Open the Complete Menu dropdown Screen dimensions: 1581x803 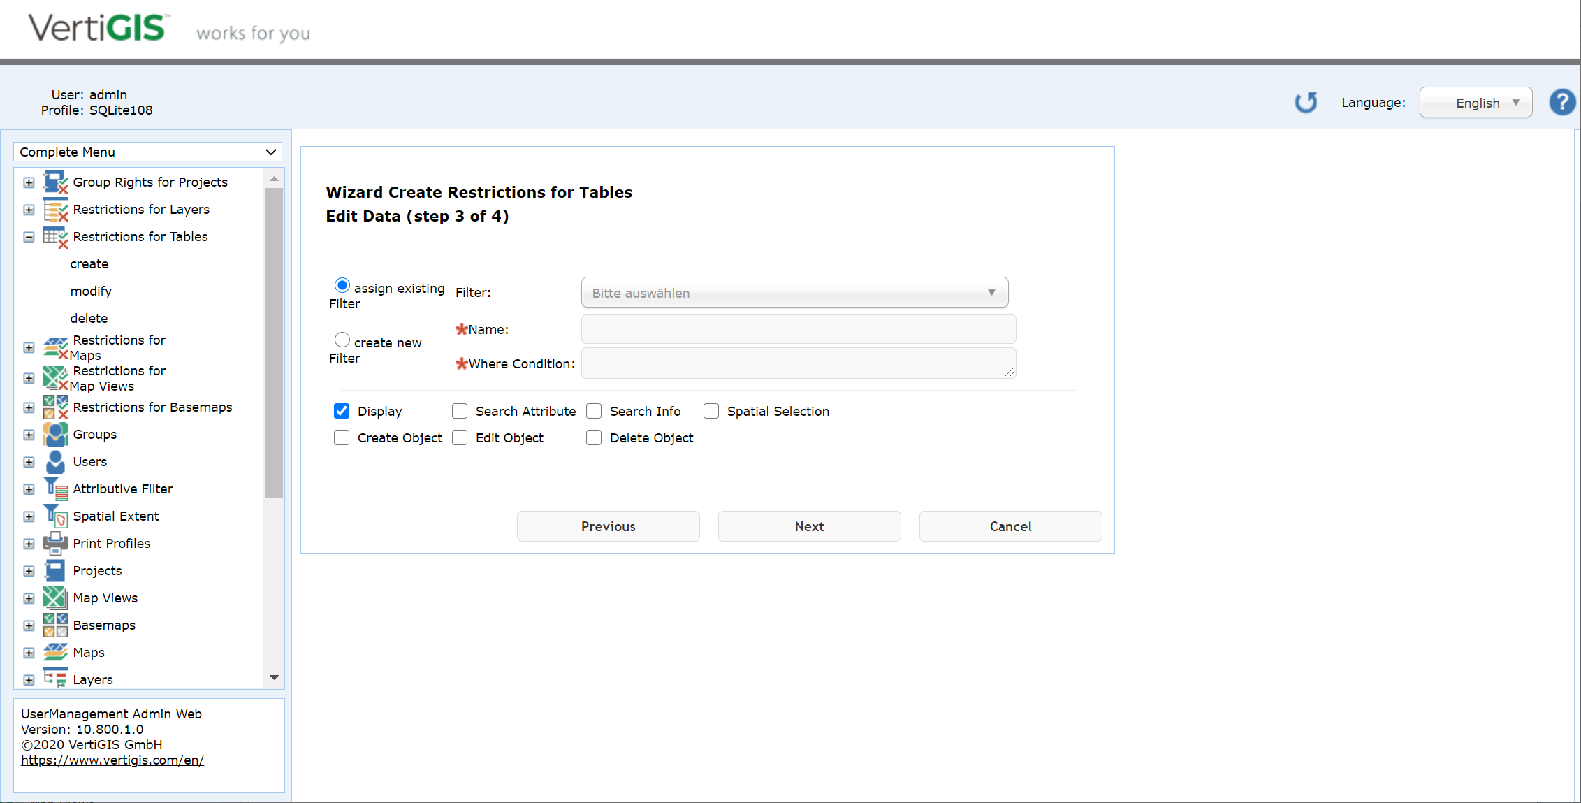coord(147,152)
